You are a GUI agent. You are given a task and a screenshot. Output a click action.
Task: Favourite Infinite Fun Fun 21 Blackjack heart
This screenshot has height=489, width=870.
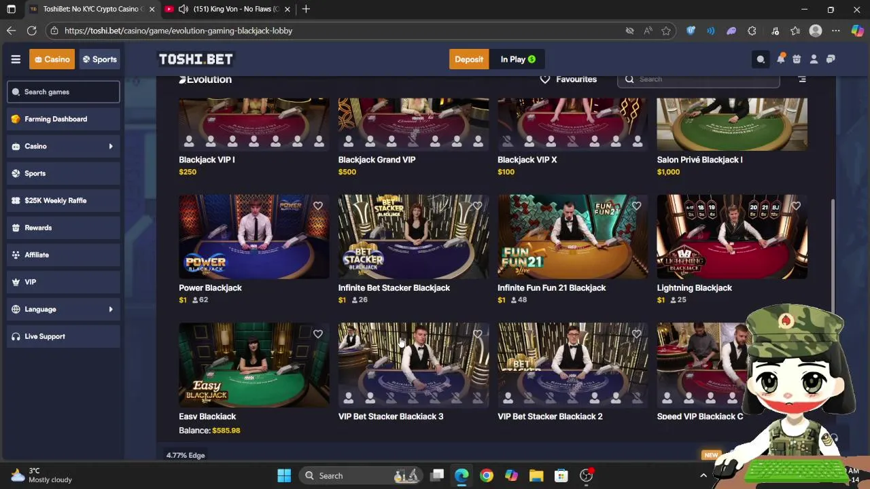(x=636, y=206)
